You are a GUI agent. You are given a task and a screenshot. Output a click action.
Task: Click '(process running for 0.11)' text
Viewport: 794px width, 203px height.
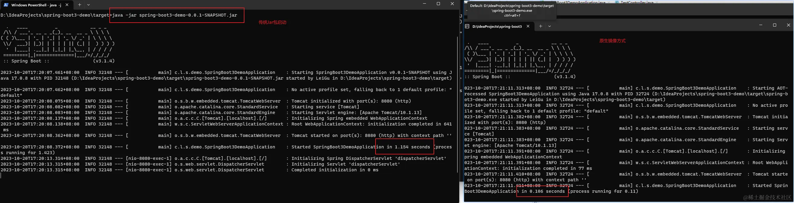tap(603, 191)
